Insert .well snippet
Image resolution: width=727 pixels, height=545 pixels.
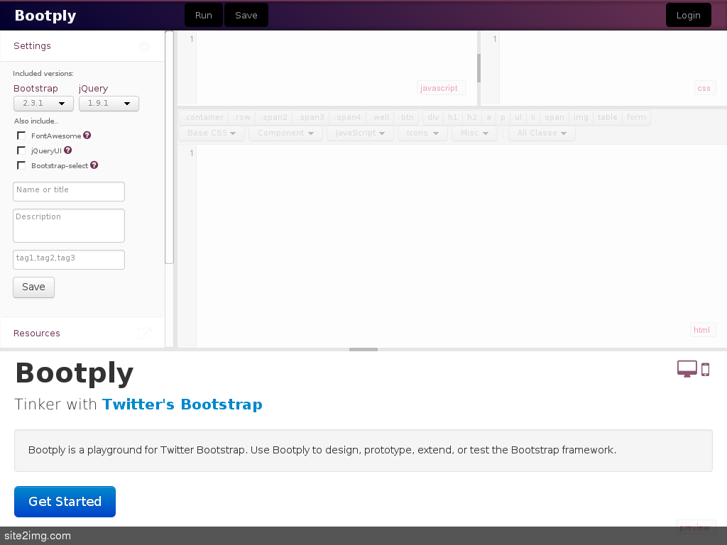(x=380, y=117)
